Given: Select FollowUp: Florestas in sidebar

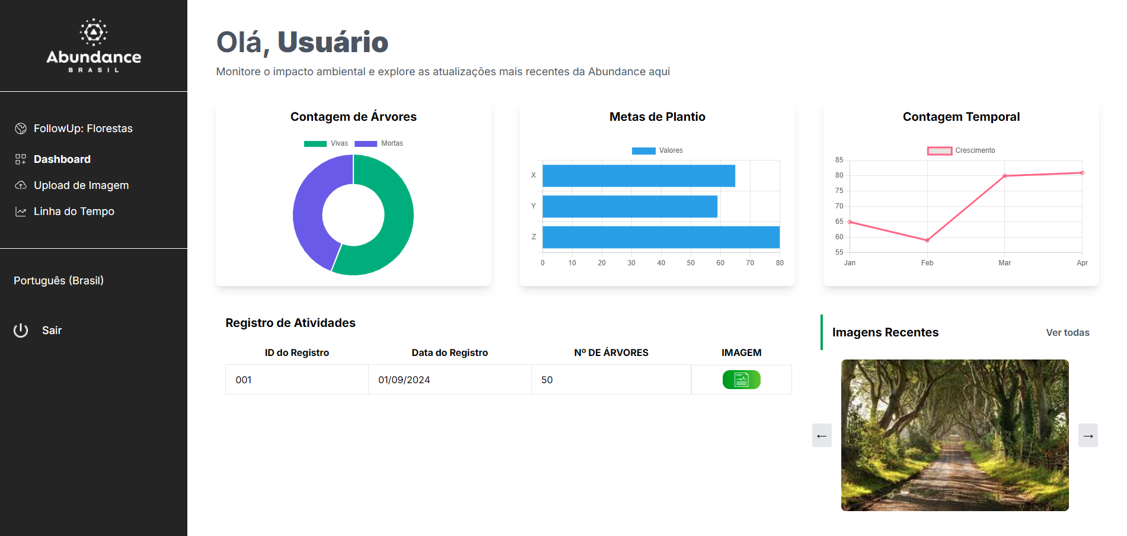Looking at the screenshot, I should pyautogui.click(x=83, y=129).
